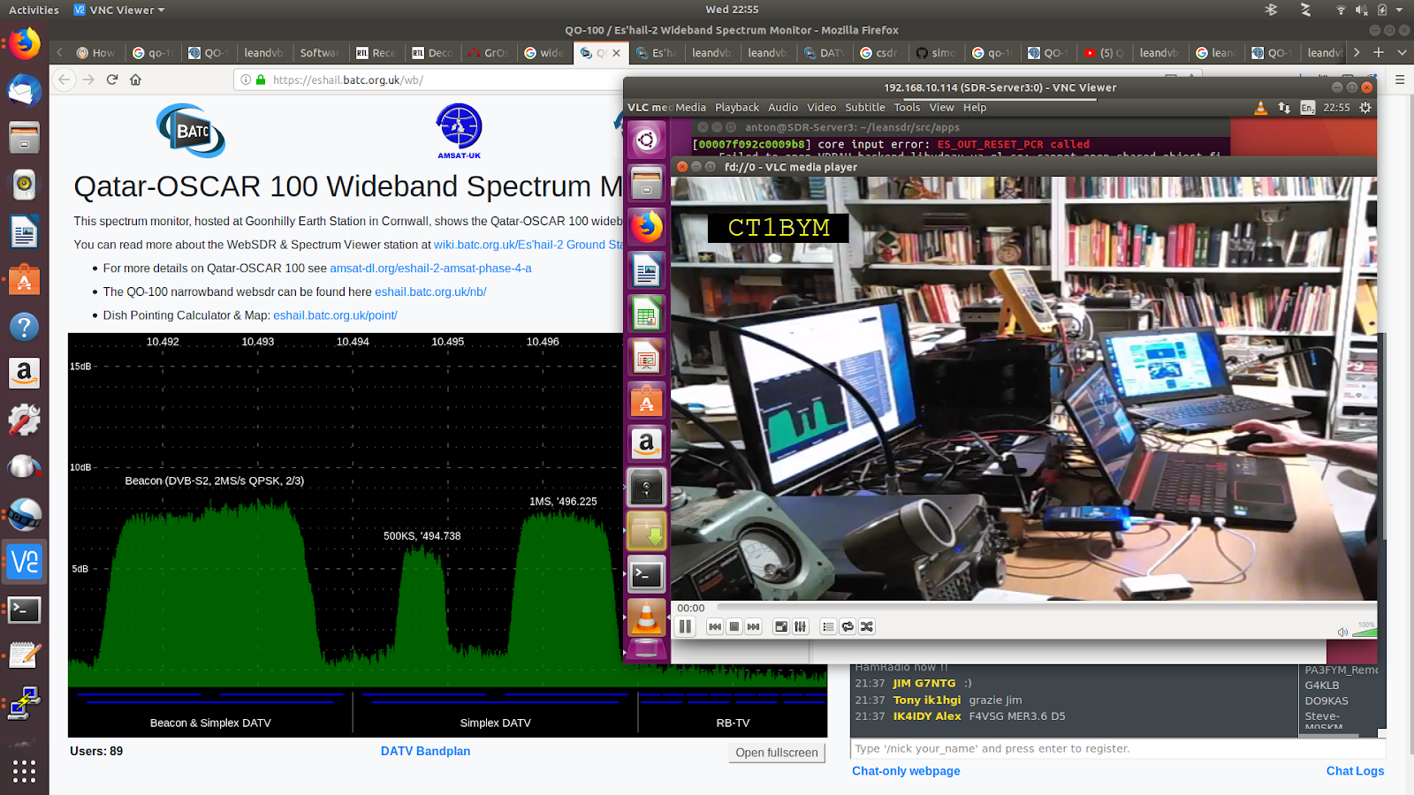
Task: Open Ubuntu Software in remote launcher
Action: 647,400
